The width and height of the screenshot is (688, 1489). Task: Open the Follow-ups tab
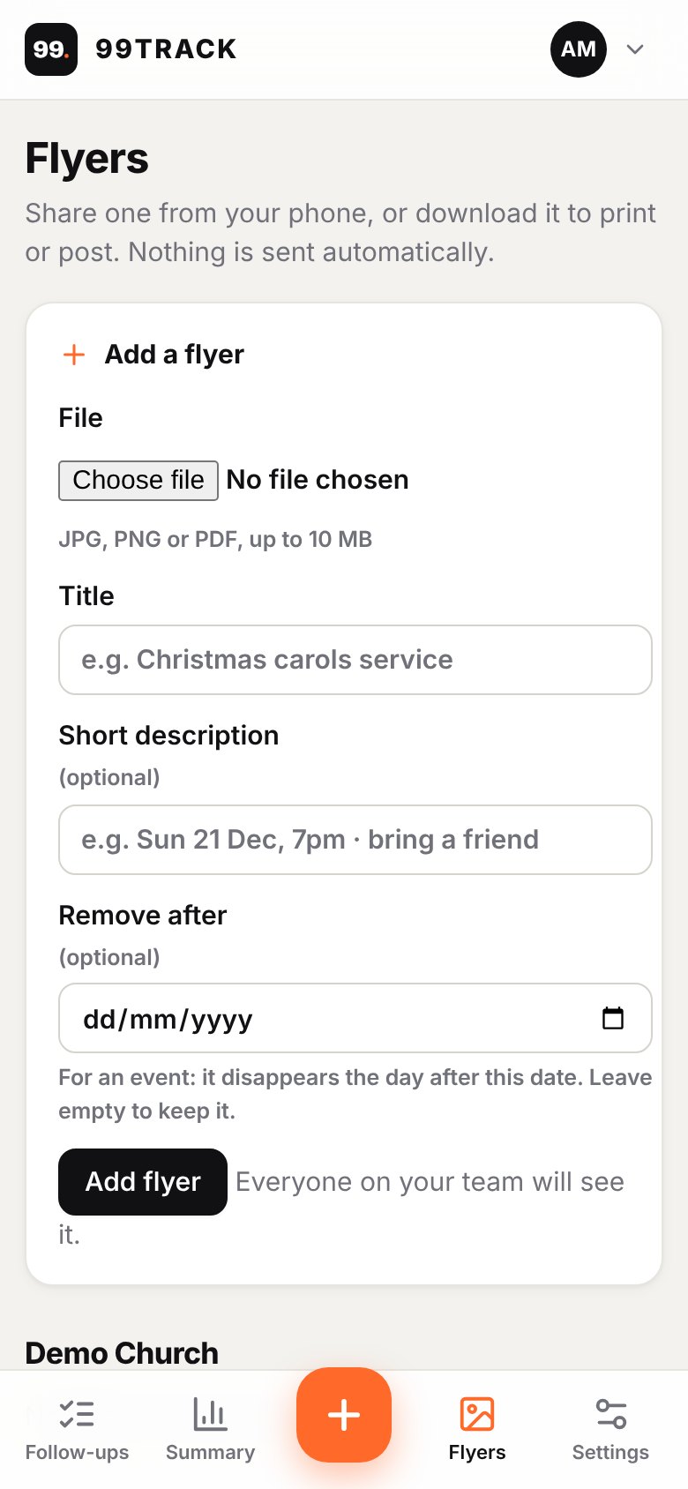pos(77,1430)
